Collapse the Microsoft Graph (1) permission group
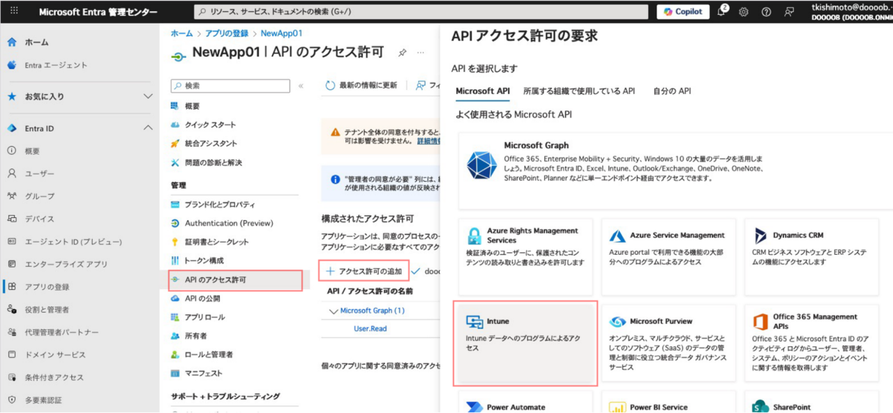 333,311
